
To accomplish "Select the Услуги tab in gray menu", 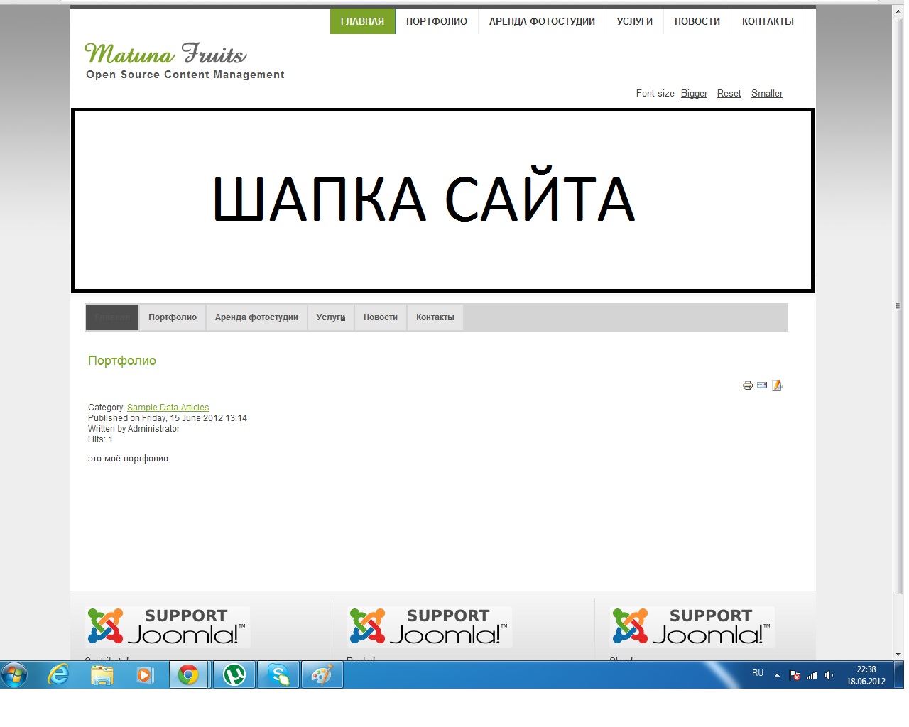I will click(x=330, y=317).
